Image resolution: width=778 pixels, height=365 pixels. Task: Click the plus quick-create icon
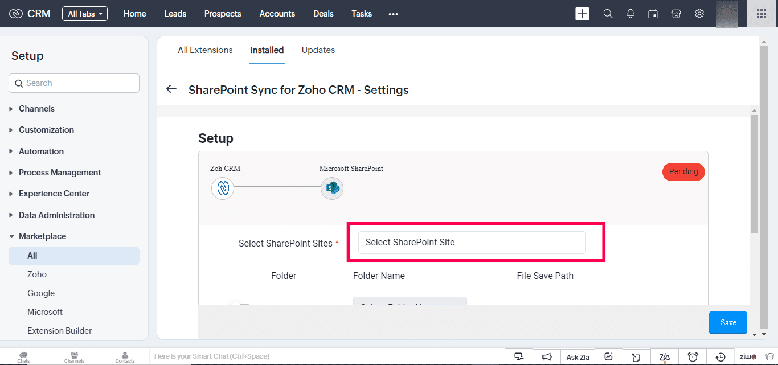point(582,14)
